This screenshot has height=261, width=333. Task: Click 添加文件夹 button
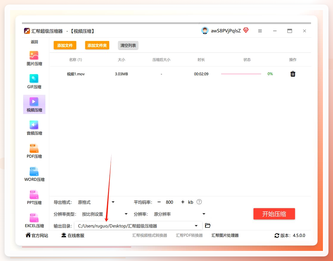(97, 45)
